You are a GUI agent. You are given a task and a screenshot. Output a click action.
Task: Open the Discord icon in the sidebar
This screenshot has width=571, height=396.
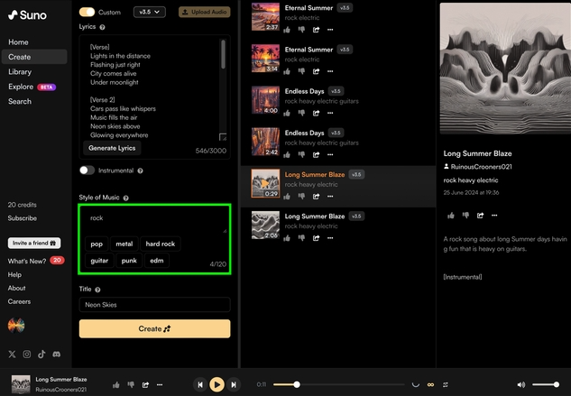pyautogui.click(x=56, y=355)
